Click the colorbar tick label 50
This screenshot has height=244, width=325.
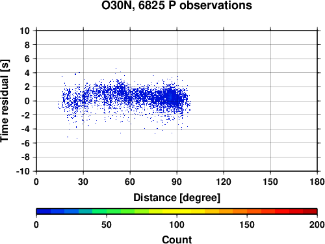coord(107,224)
